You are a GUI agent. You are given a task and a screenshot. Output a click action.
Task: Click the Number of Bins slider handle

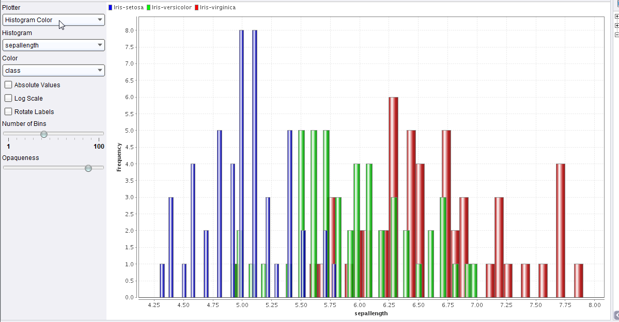(x=44, y=134)
